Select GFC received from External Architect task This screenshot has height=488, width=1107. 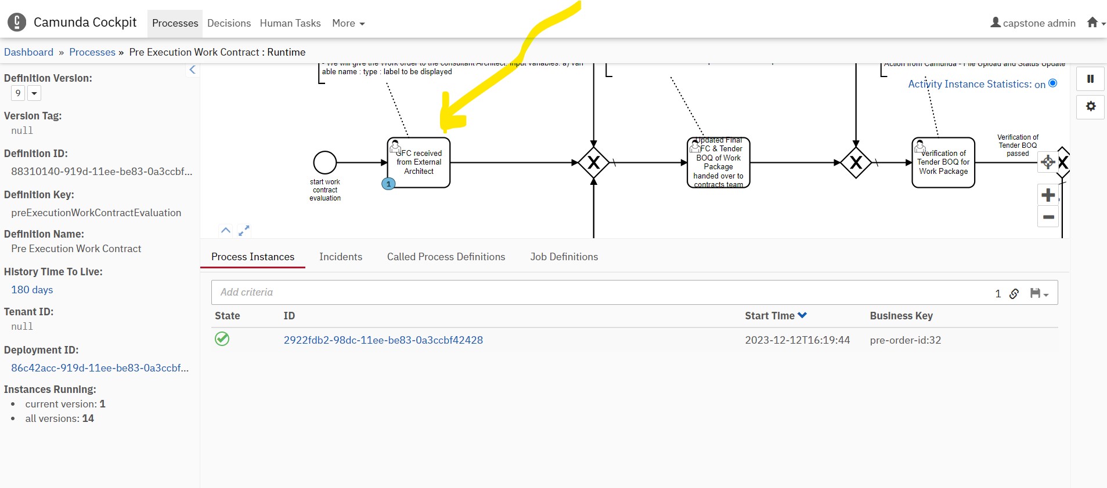[x=419, y=162]
